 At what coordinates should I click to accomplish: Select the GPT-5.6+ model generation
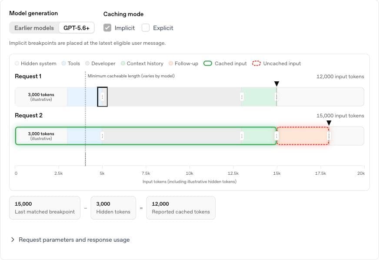coord(76,28)
